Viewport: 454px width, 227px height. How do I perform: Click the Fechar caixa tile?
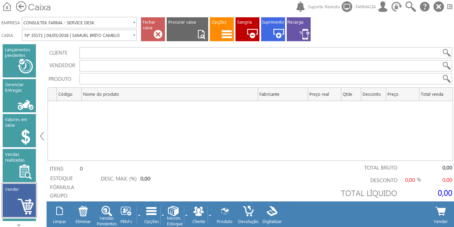(153, 29)
